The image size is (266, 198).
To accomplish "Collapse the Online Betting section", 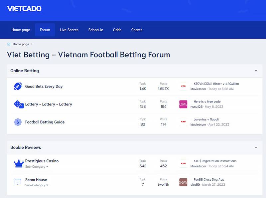I will 256,71.
